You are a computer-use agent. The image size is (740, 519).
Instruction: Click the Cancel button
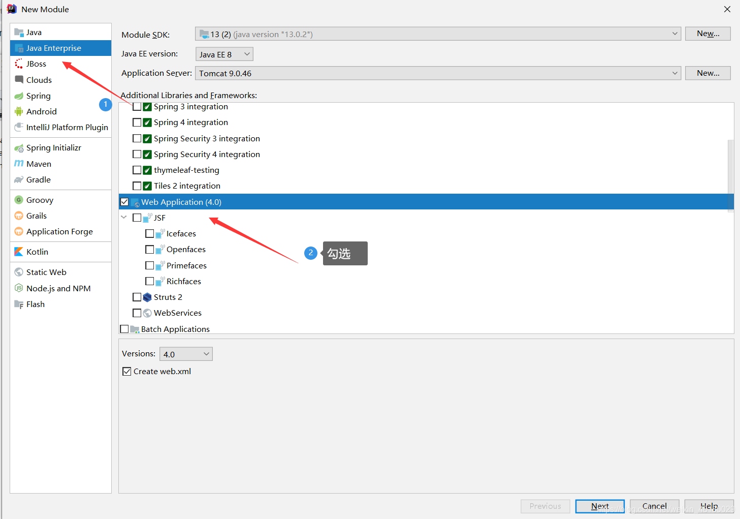654,506
